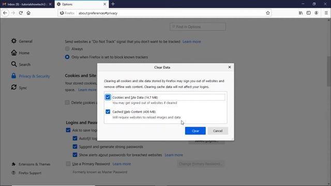Click the vertical page scrollbar thumb

329,71
